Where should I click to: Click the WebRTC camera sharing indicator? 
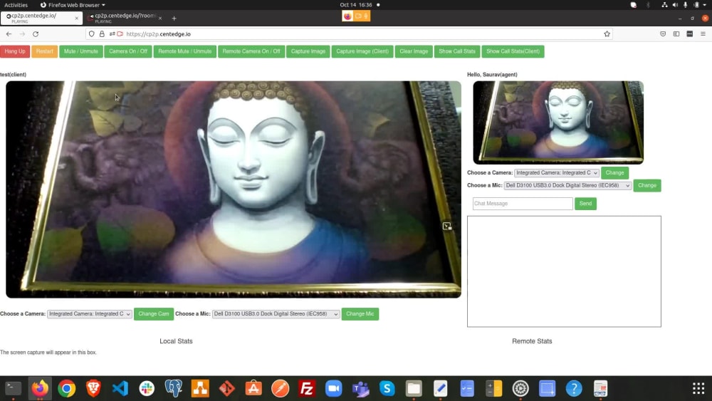358,16
